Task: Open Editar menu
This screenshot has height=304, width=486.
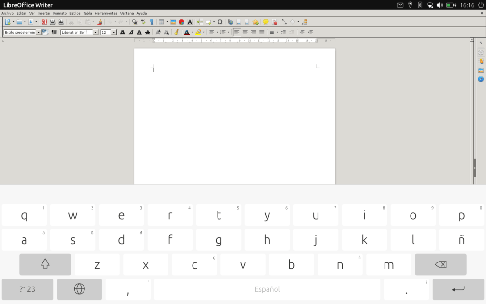Action: pyautogui.click(x=21, y=13)
